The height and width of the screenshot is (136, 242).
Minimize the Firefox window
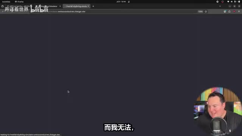coord(230,6)
